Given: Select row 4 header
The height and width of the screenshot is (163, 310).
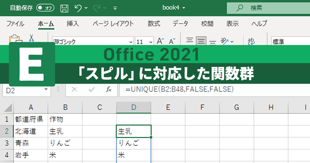Looking at the screenshot, I should coord(7,155).
